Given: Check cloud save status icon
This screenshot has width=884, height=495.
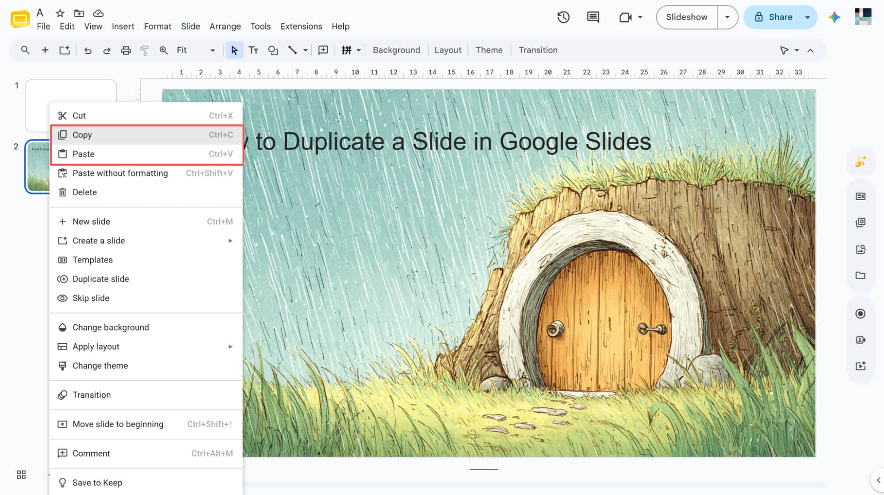Looking at the screenshot, I should [98, 13].
